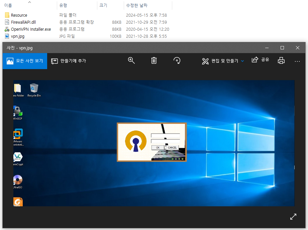This screenshot has height=230, width=308.
Task: Click the fullscreen diagonal arrow icon
Action: tap(293, 217)
